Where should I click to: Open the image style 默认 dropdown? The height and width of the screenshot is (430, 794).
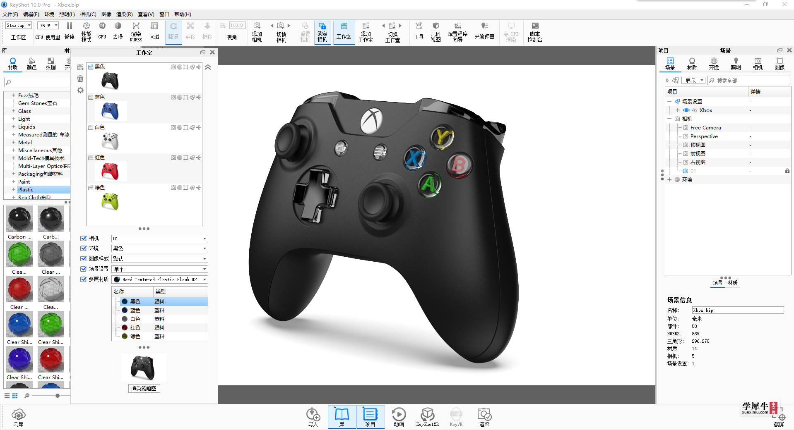159,259
